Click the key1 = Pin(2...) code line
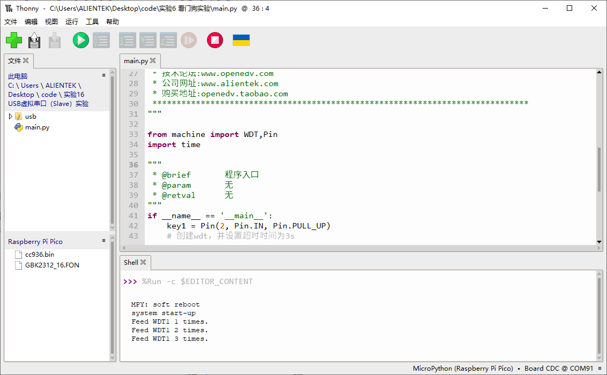This screenshot has height=375, width=607. point(248,226)
